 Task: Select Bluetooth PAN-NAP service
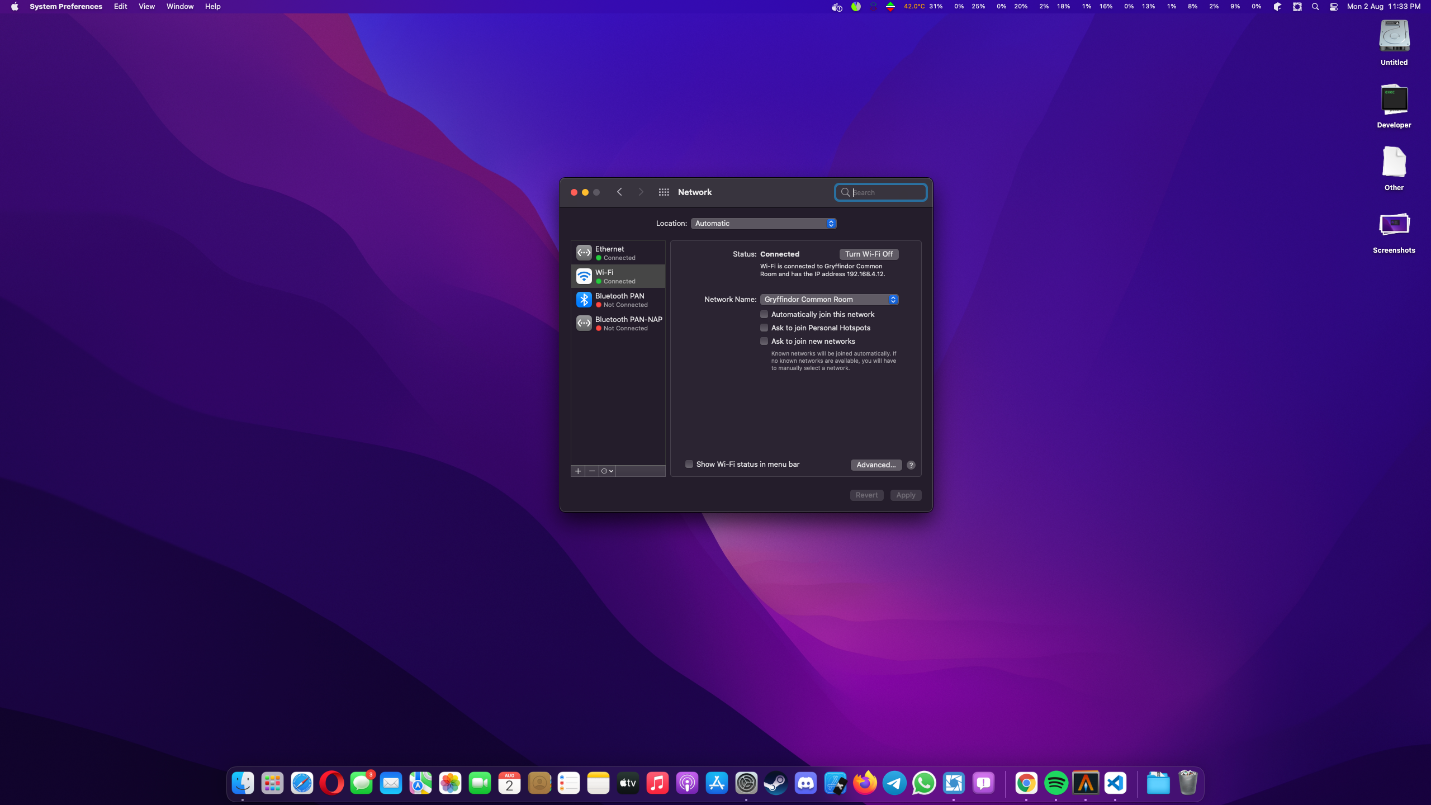tap(618, 323)
